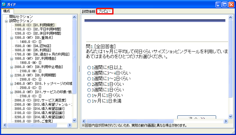The image size is (236, 135).
Task: Click preview pane scroll down arrow
Action: [231, 116]
